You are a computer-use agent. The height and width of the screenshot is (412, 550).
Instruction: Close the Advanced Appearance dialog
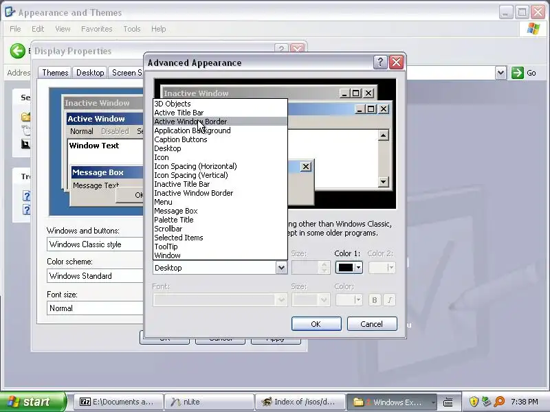(397, 62)
